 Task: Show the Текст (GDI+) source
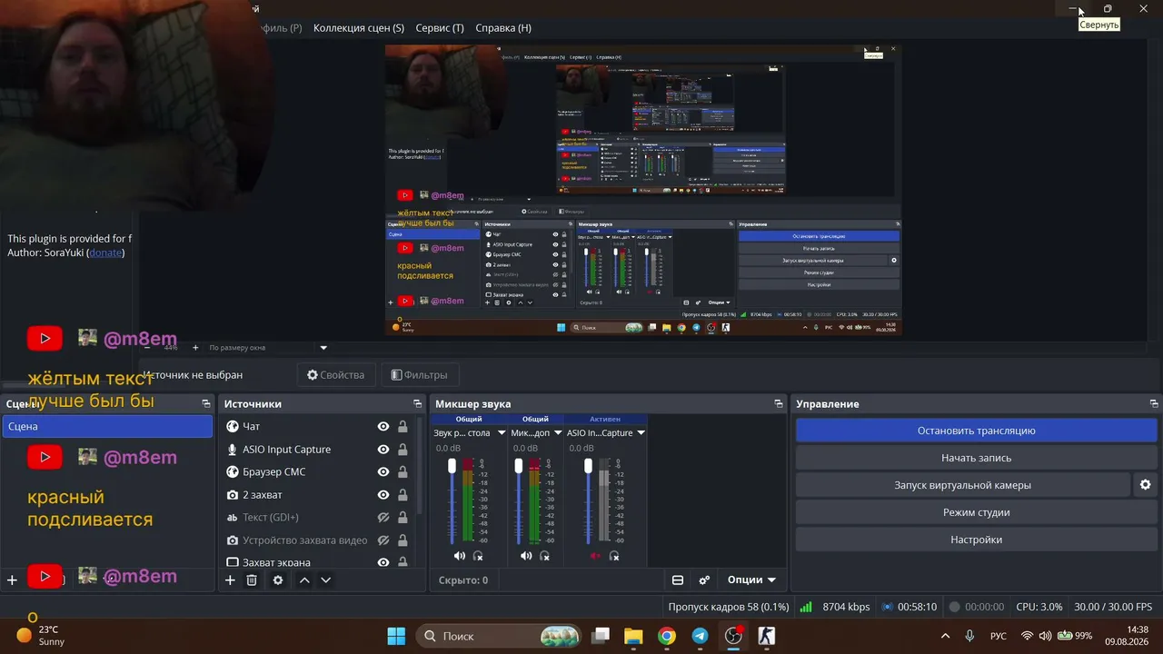pyautogui.click(x=383, y=518)
